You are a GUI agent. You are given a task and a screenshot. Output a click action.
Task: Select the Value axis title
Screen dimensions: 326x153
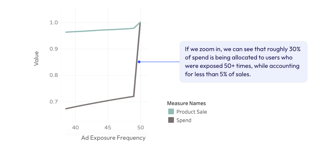(36, 58)
